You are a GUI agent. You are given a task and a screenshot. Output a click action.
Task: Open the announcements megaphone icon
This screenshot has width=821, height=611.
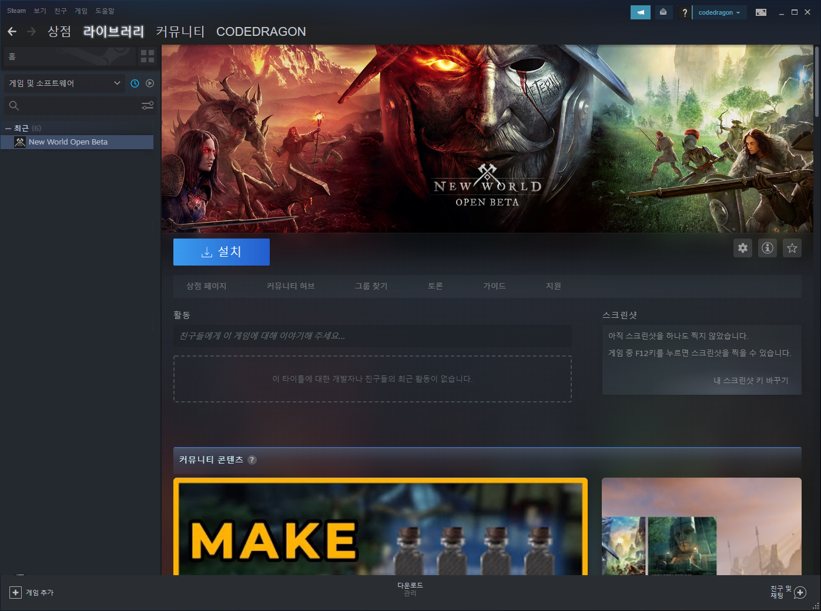pyautogui.click(x=641, y=12)
